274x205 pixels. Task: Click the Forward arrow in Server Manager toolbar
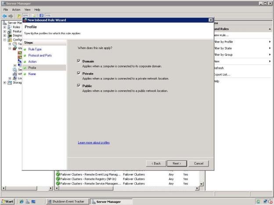tap(11, 16)
